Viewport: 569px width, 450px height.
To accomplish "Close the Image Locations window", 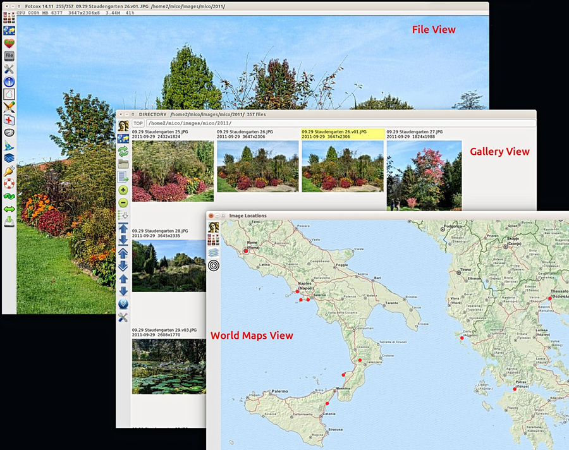I will (211, 216).
